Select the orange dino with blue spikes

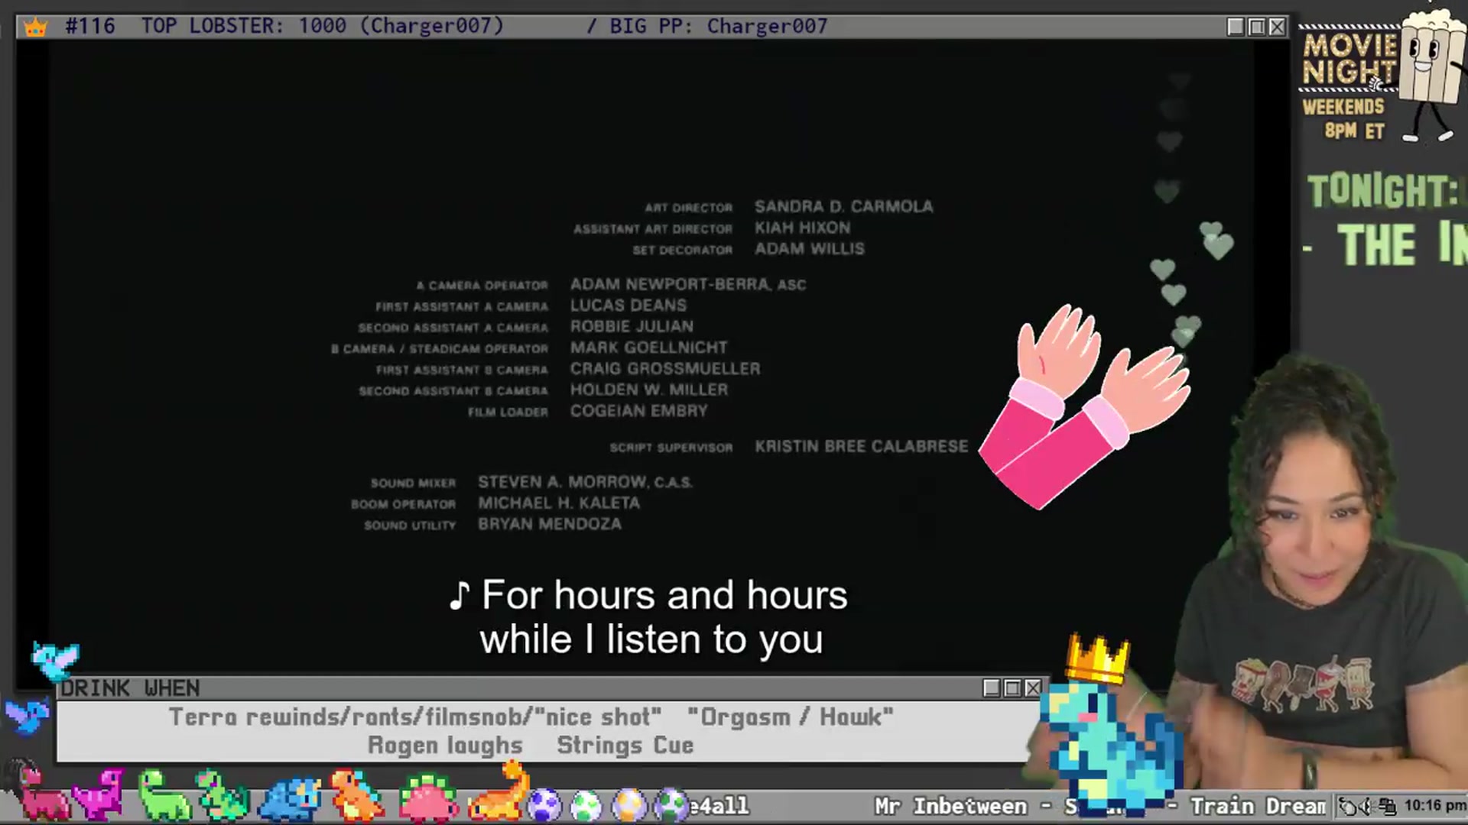(356, 795)
